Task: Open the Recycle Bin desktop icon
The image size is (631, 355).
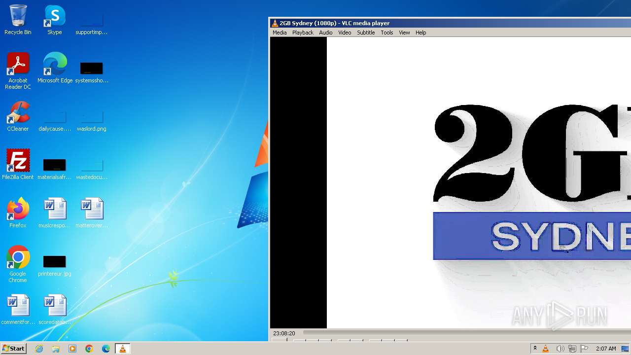Action: 18,20
